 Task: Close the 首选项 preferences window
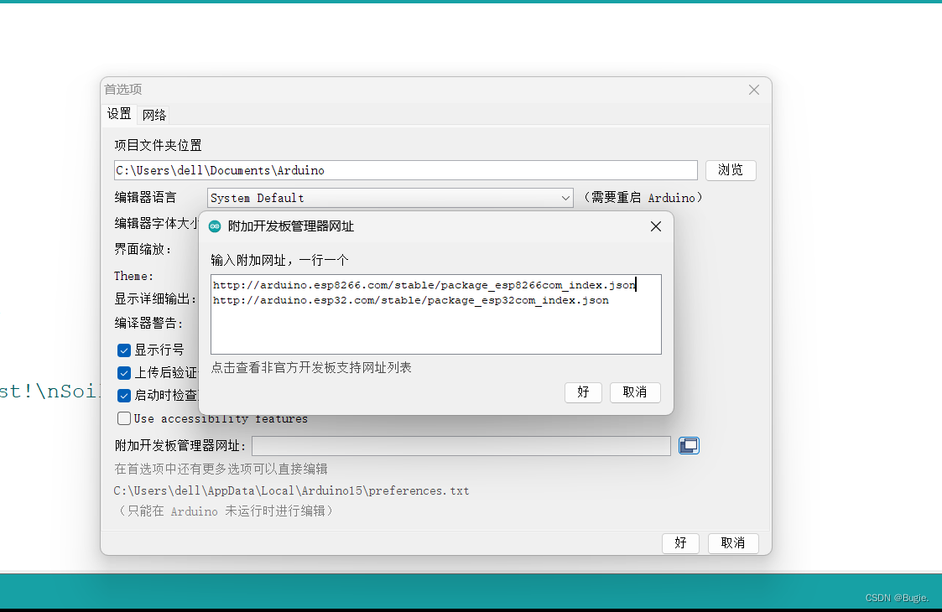(x=754, y=90)
